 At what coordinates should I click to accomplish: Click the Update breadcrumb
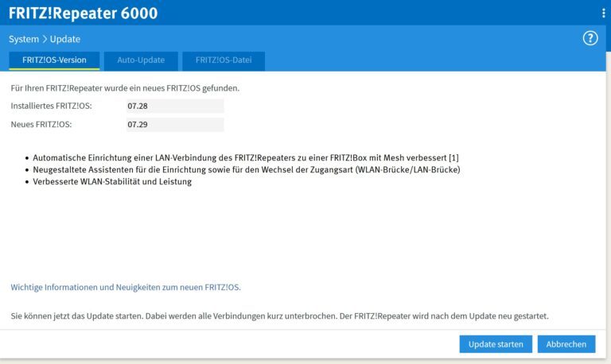click(65, 39)
